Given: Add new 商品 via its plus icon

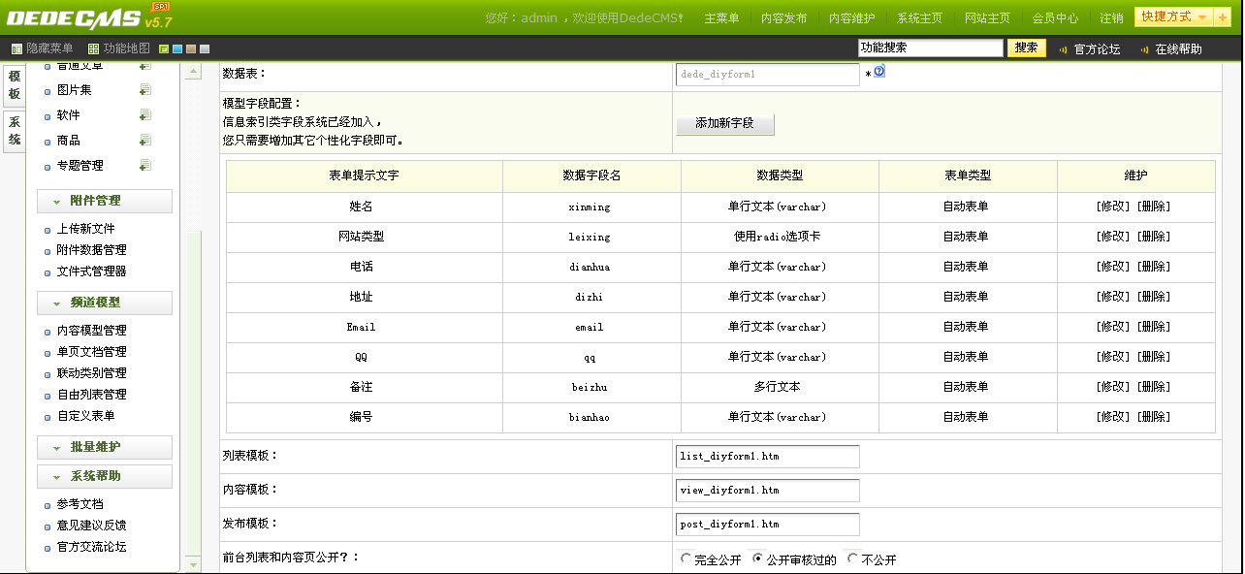Looking at the screenshot, I should click(x=144, y=141).
